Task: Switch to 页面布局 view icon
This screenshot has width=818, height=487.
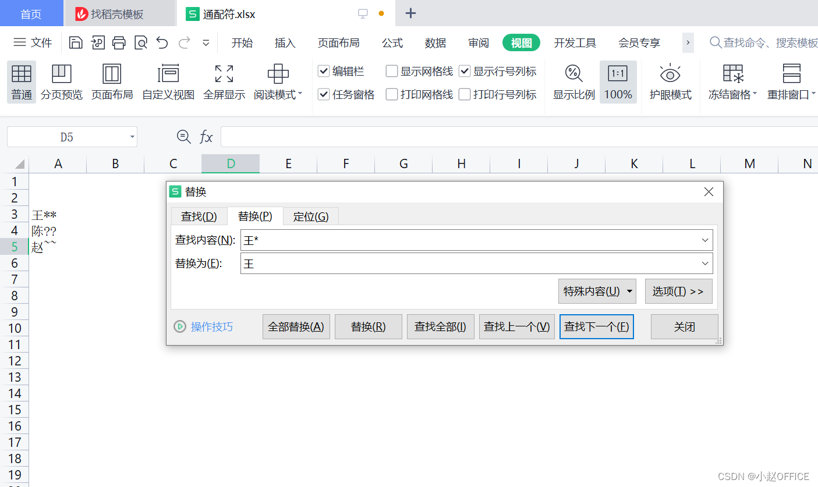Action: tap(112, 74)
